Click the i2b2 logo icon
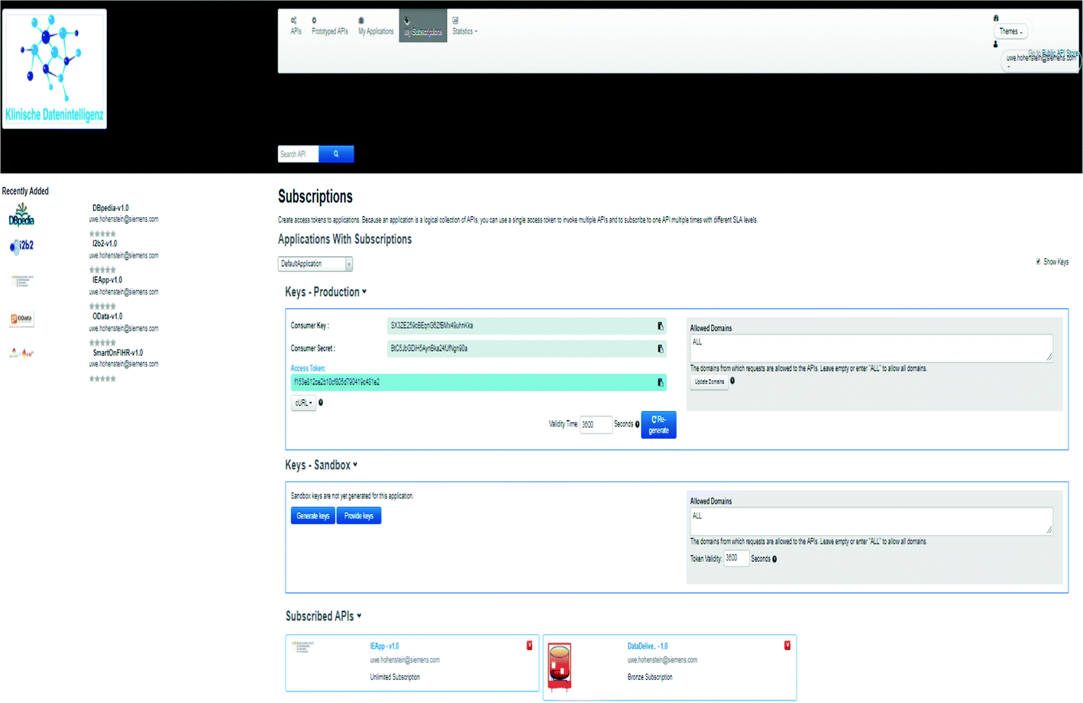The width and height of the screenshot is (1083, 703). pos(21,246)
